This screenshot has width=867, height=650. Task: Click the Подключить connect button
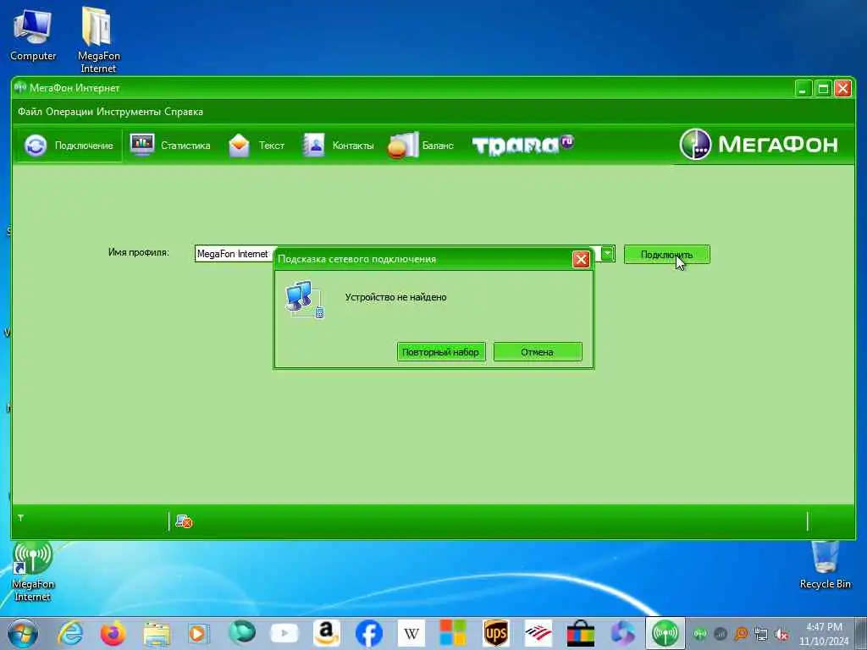pos(667,254)
